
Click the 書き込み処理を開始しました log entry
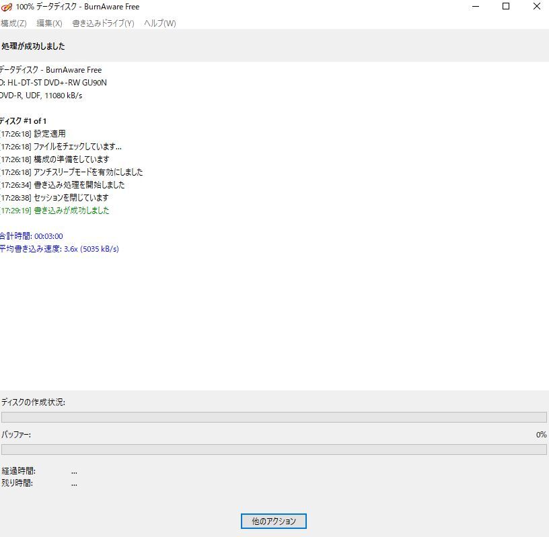(63, 185)
